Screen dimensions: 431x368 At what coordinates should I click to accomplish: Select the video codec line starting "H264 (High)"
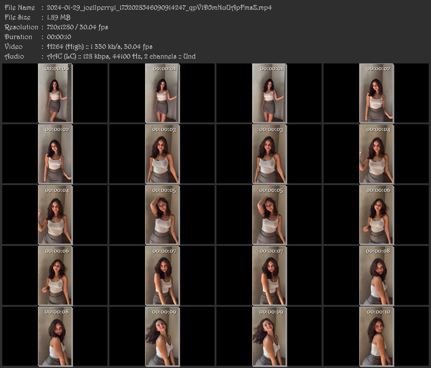pos(100,47)
